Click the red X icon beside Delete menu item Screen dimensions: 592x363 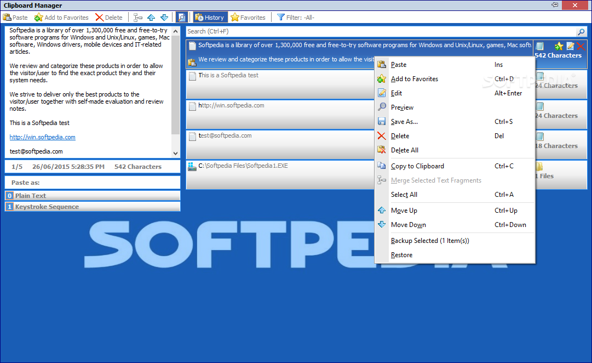[382, 136]
